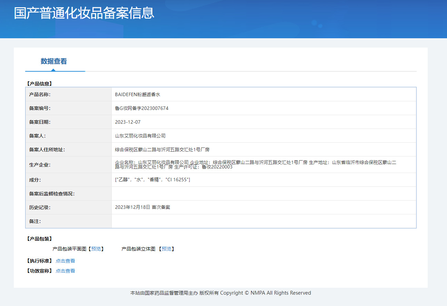447x306 pixels.
Task: Click the 生产企业 row label
Action: coord(40,165)
